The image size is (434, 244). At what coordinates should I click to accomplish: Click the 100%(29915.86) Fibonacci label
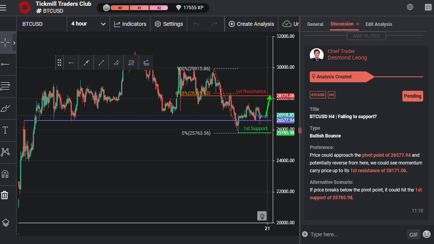click(x=194, y=69)
